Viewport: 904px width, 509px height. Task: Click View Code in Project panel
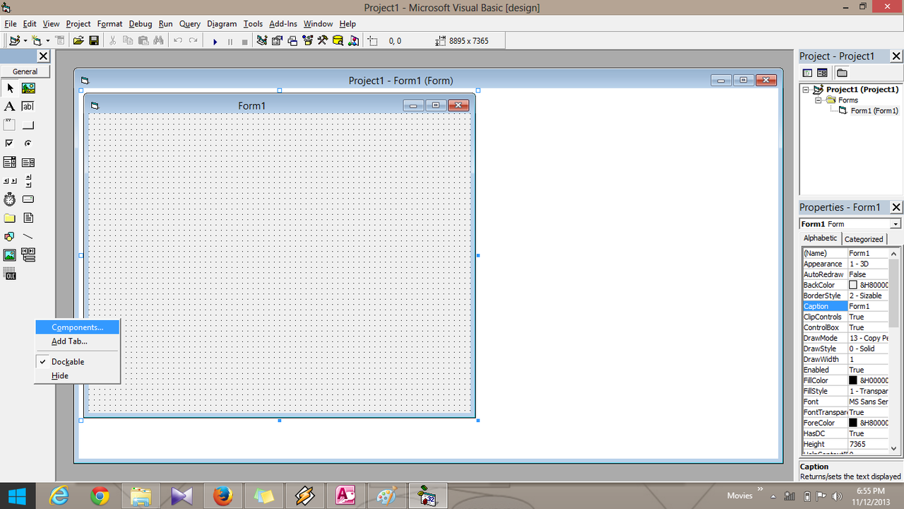click(808, 73)
